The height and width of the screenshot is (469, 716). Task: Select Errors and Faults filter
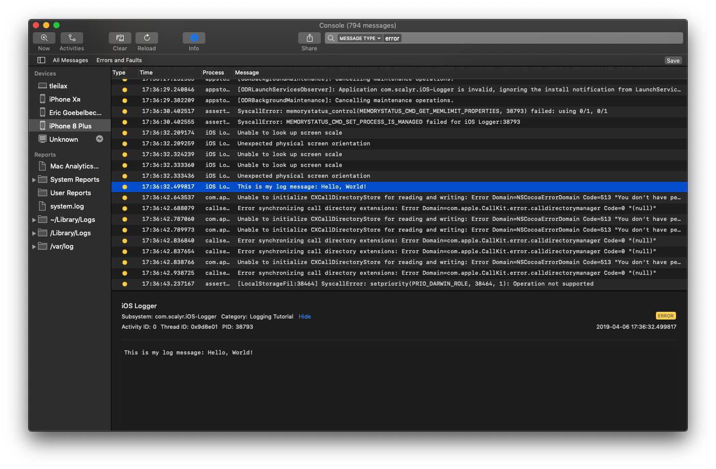pyautogui.click(x=119, y=60)
